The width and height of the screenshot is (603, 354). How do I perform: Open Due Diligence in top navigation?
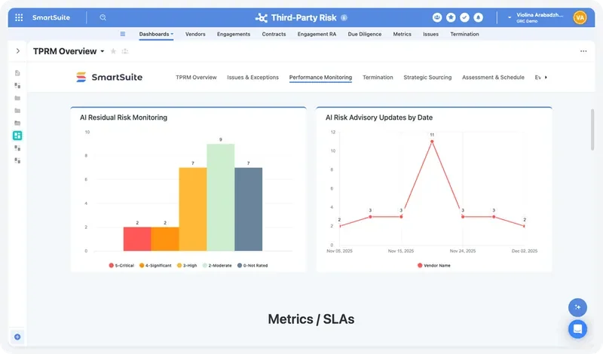click(365, 34)
